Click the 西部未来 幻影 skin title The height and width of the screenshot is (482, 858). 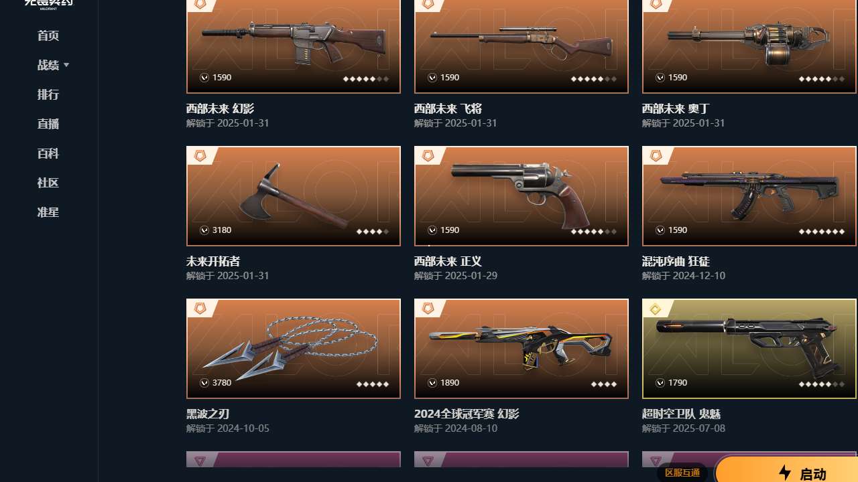coord(220,108)
